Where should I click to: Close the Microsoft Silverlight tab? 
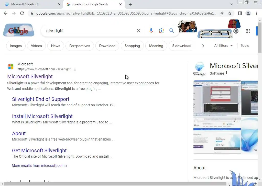(x=59, y=4)
